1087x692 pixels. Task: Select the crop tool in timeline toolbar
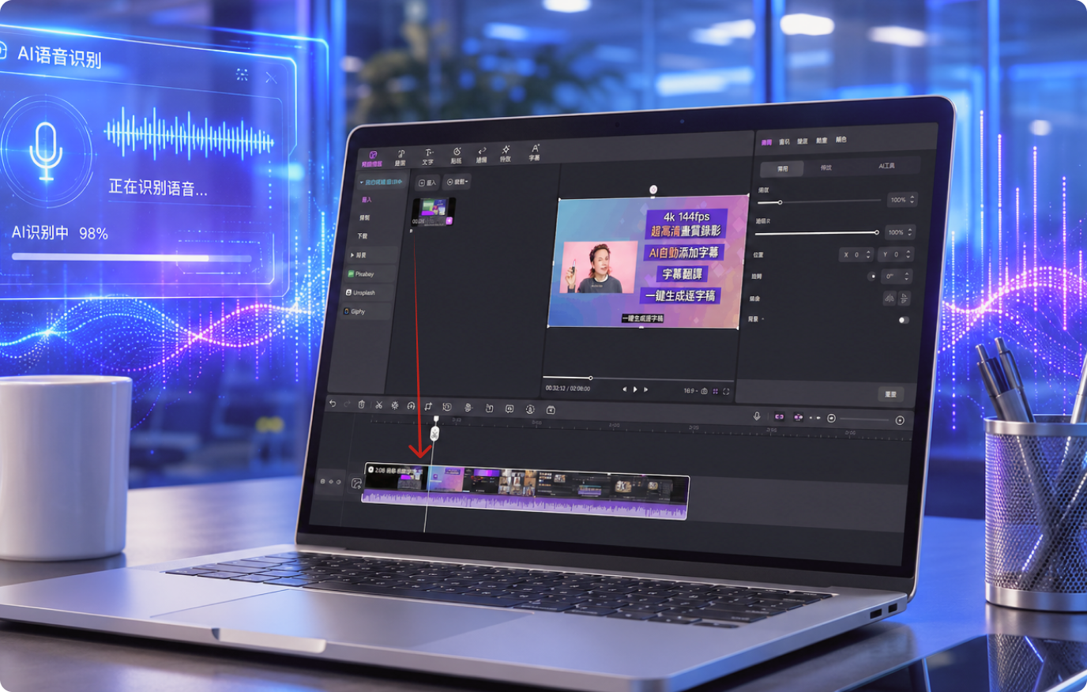point(428,406)
